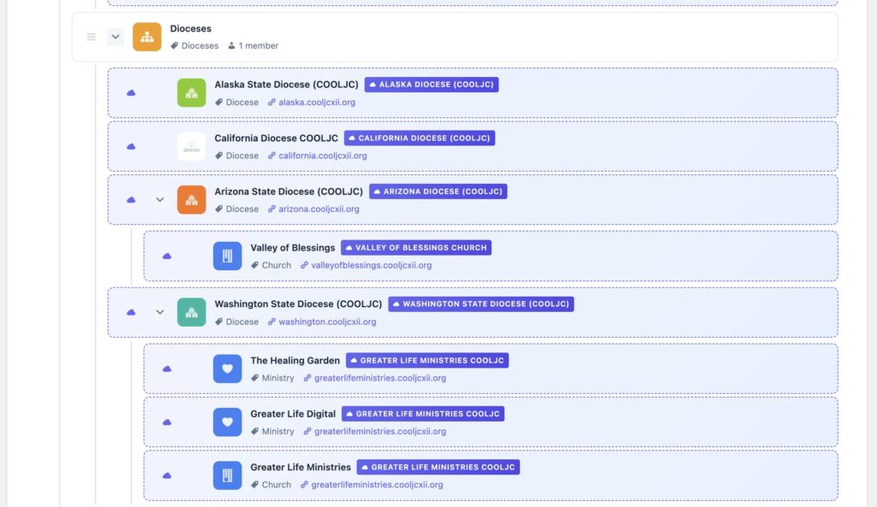Click the orange Arizona State Diocese icon
Image resolution: width=877 pixels, height=507 pixels.
click(x=191, y=200)
